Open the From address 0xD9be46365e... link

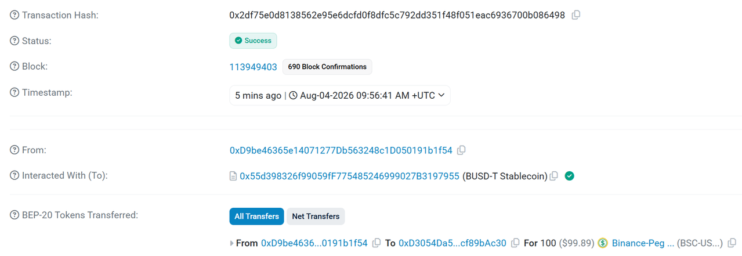click(x=341, y=150)
